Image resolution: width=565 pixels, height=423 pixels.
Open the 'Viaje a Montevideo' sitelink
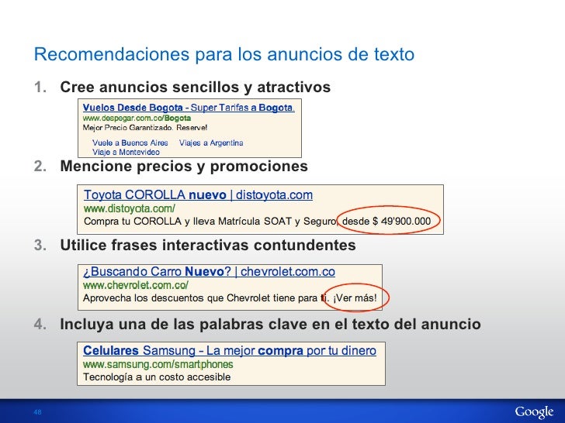pyautogui.click(x=126, y=152)
